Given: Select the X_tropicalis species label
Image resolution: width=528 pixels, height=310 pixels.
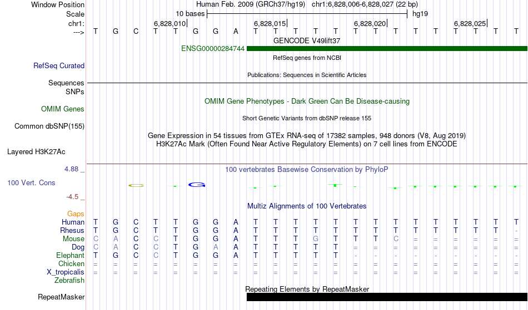Looking at the screenshot, I should pyautogui.click(x=66, y=272).
